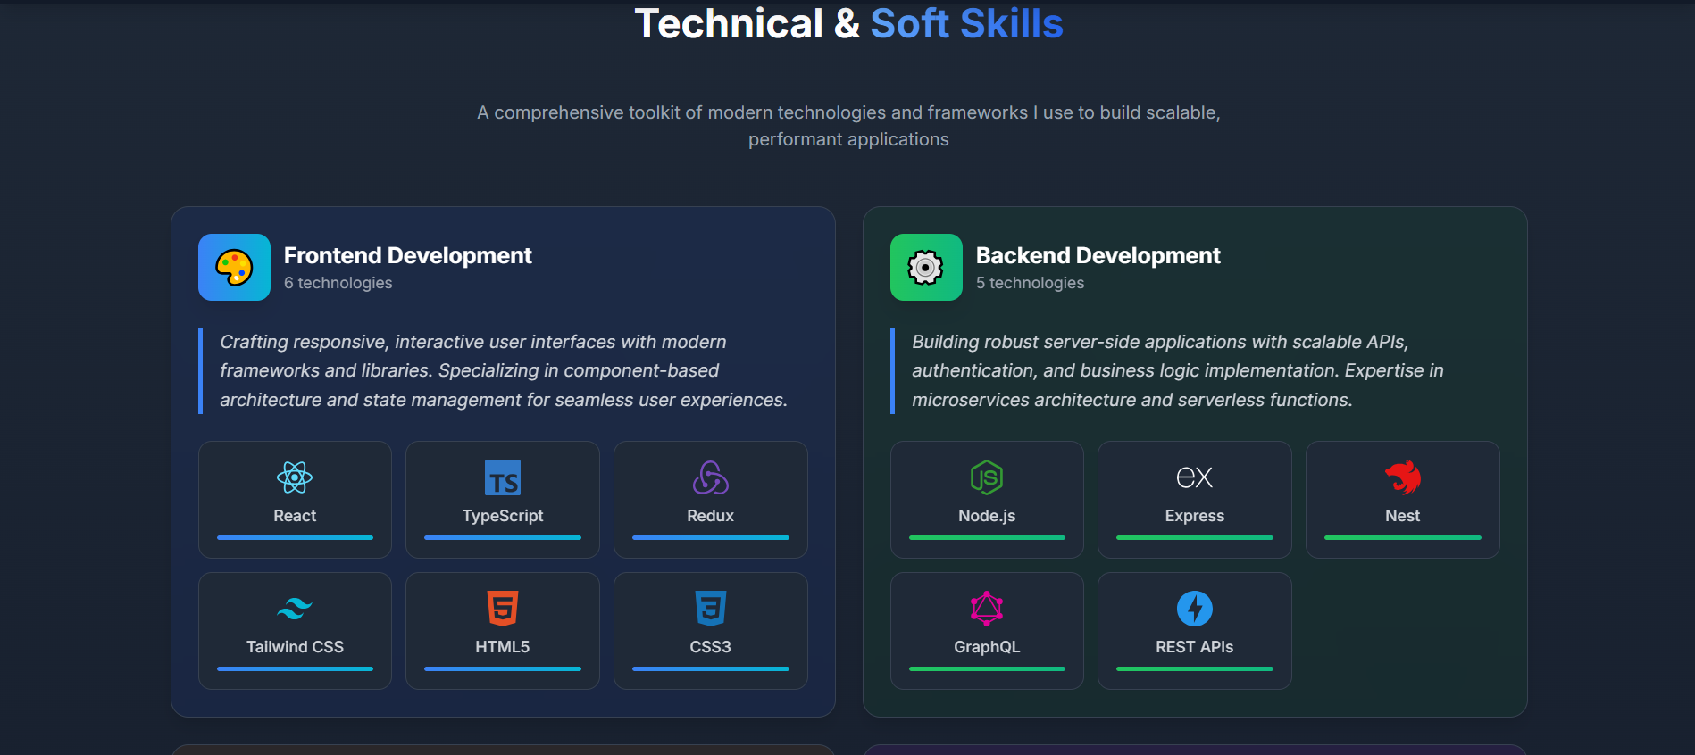Click the Express ex logo icon

tap(1194, 477)
